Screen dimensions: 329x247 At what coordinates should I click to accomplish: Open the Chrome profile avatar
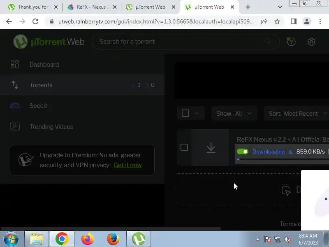pos(306,21)
